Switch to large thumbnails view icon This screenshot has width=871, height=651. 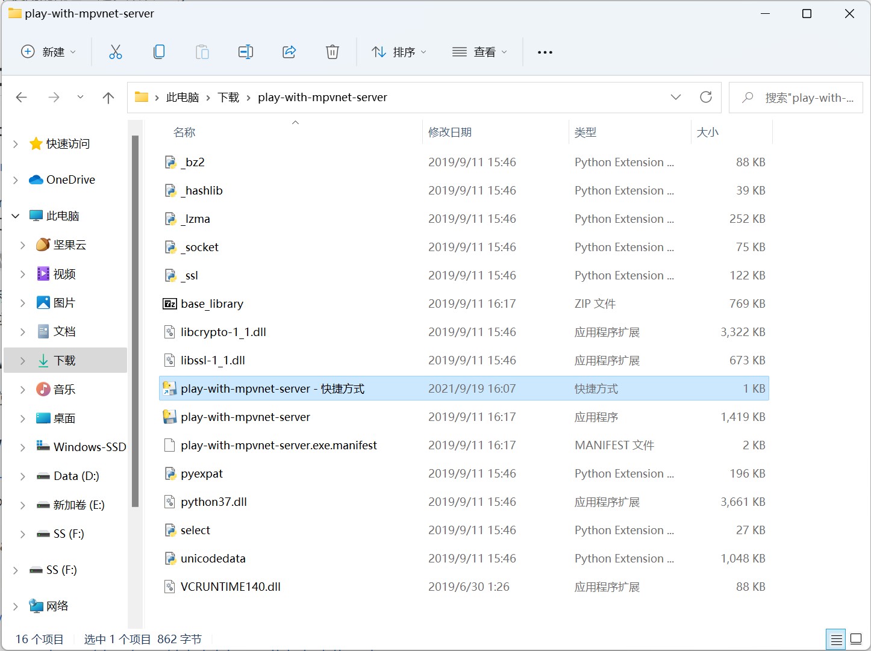click(856, 639)
